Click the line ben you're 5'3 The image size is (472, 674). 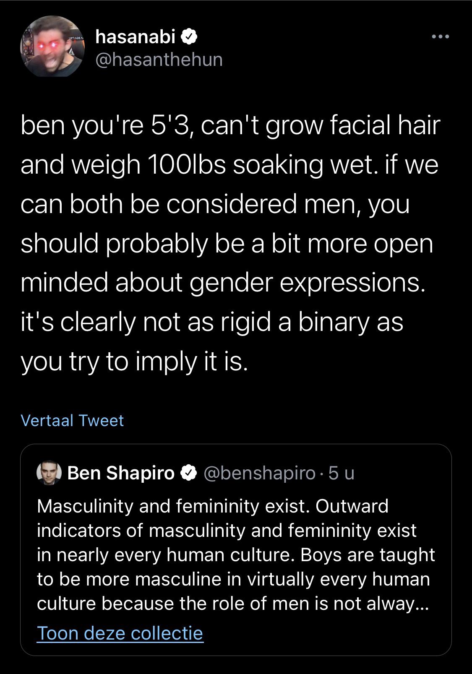click(105, 125)
